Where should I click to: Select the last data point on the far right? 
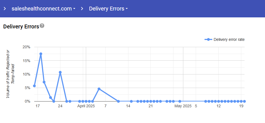click(x=244, y=101)
